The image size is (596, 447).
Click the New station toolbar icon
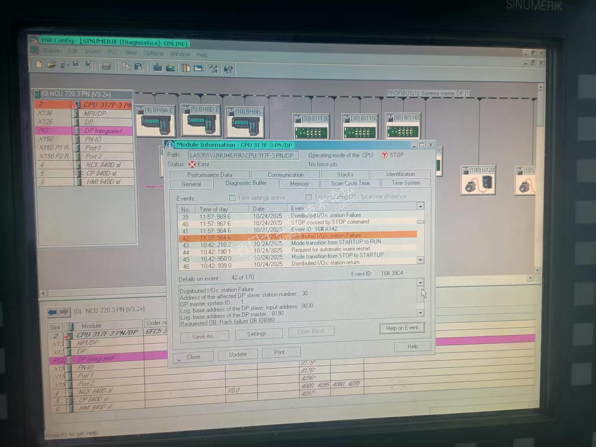(x=39, y=64)
